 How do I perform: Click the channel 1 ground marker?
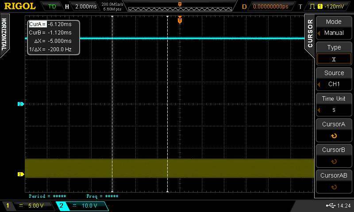(x=20, y=174)
